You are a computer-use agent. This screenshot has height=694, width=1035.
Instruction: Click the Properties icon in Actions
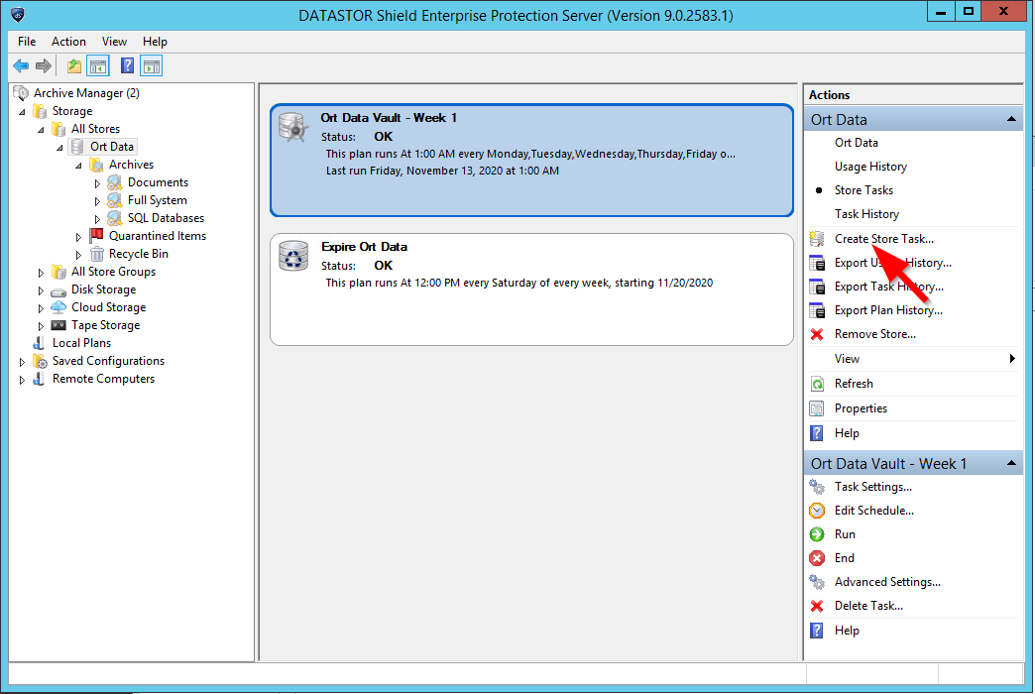coord(817,408)
